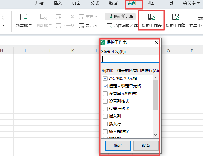This screenshot has width=203, height=156.
Task: Check the 插入列 option
Action: [105, 116]
